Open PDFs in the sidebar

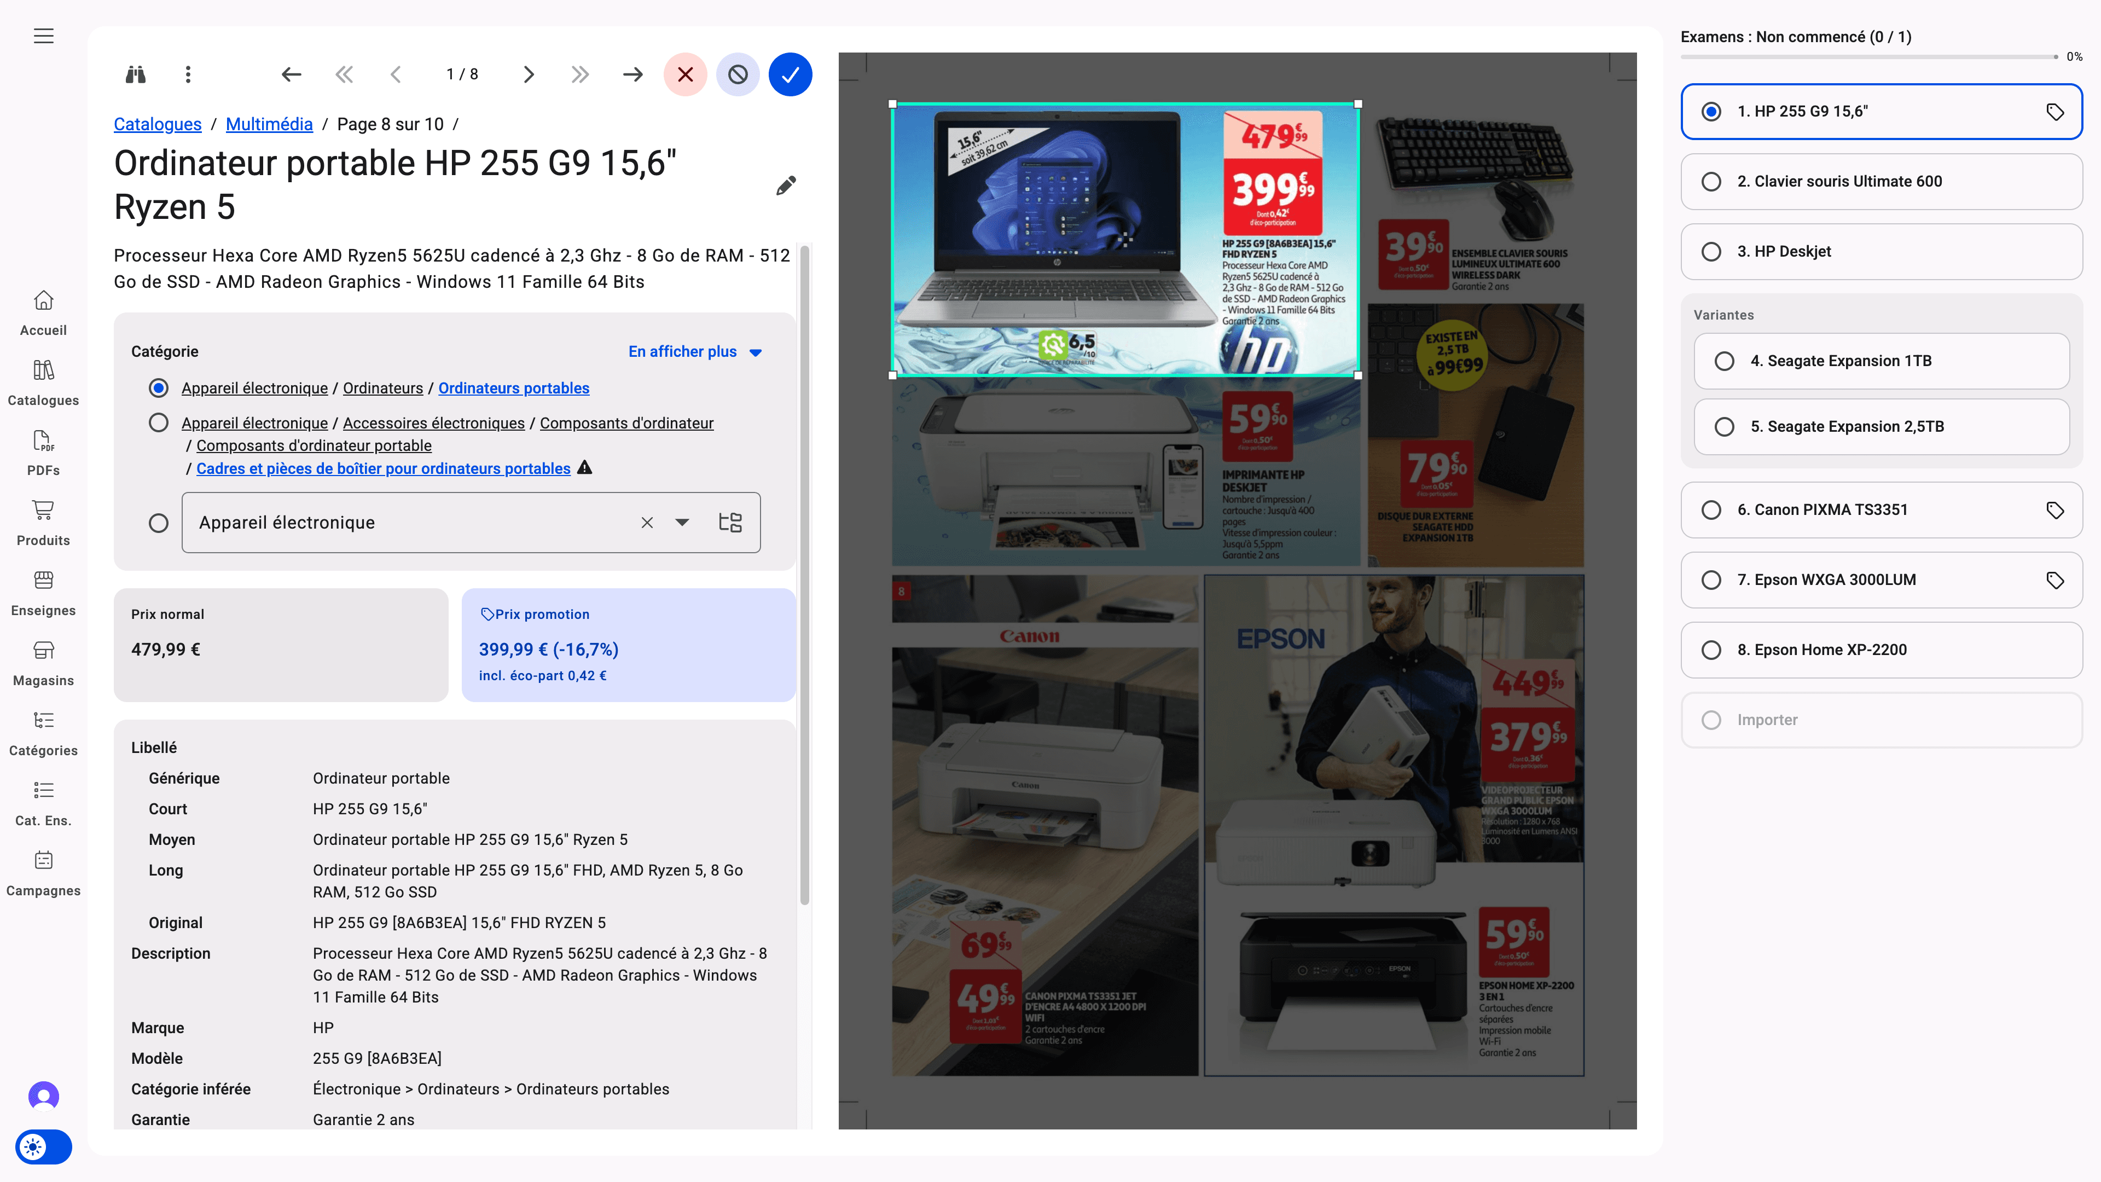pos(43,454)
